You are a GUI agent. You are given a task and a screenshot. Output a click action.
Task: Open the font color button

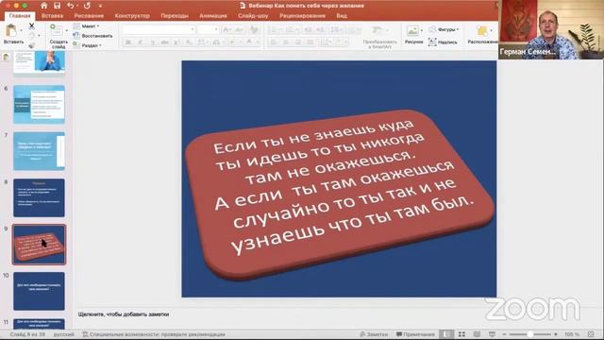[x=249, y=42]
